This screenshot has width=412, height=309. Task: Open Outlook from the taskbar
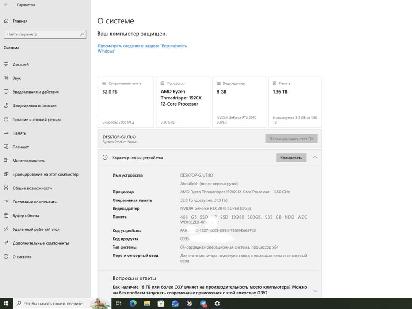[x=175, y=304]
